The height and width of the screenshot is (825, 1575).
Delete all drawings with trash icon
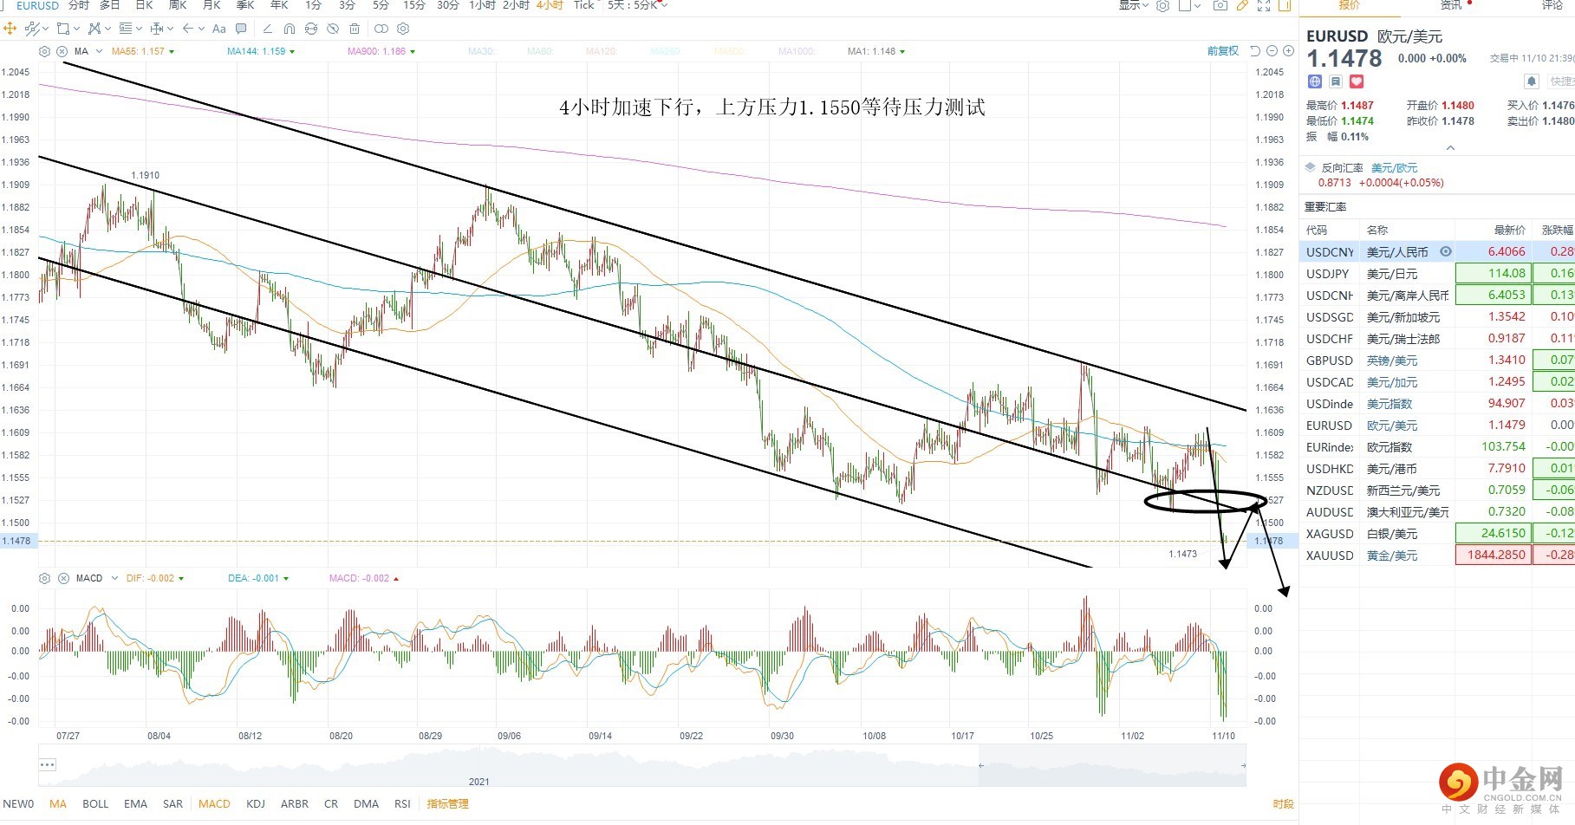355,29
